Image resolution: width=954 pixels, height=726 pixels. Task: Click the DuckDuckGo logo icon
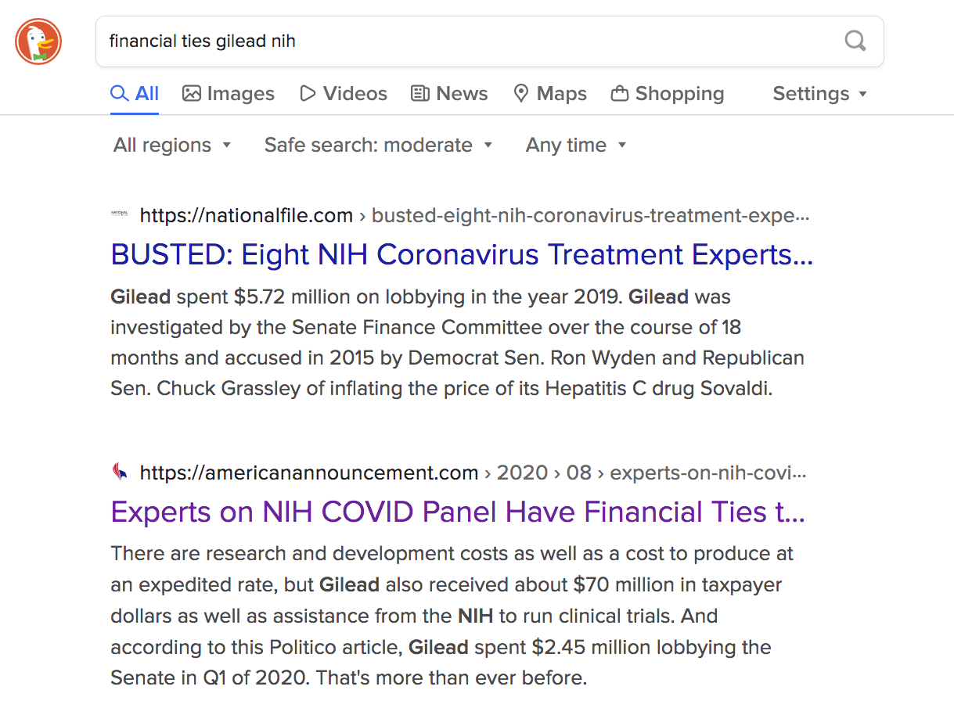coord(38,41)
